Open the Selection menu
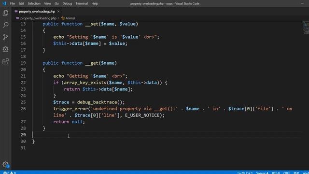 click(x=34, y=3)
